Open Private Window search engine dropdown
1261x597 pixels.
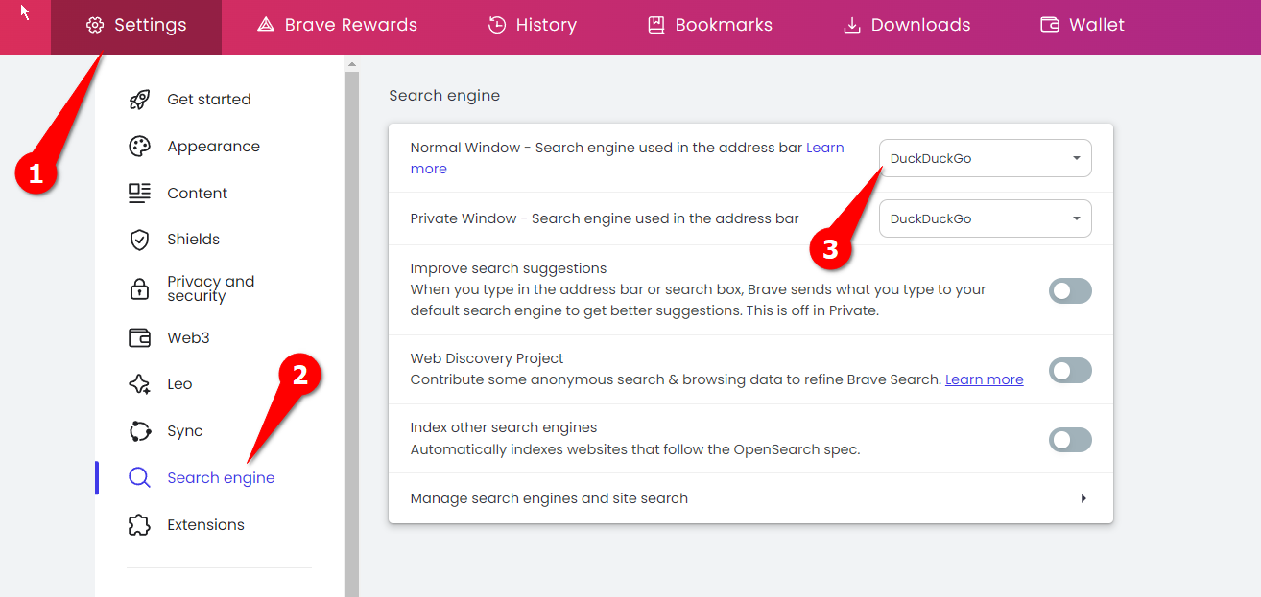[x=986, y=218]
